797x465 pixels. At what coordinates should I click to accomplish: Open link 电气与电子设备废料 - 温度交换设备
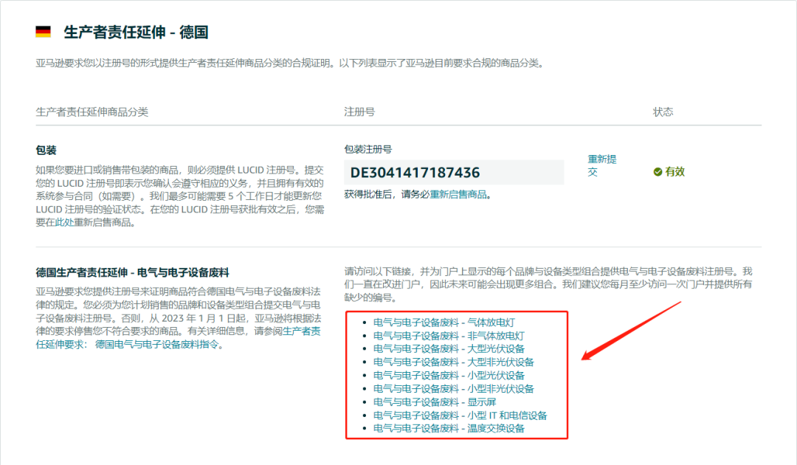click(449, 428)
